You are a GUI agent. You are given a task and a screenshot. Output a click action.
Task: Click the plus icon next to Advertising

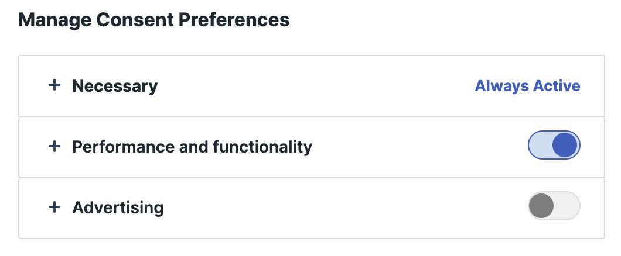(54, 207)
